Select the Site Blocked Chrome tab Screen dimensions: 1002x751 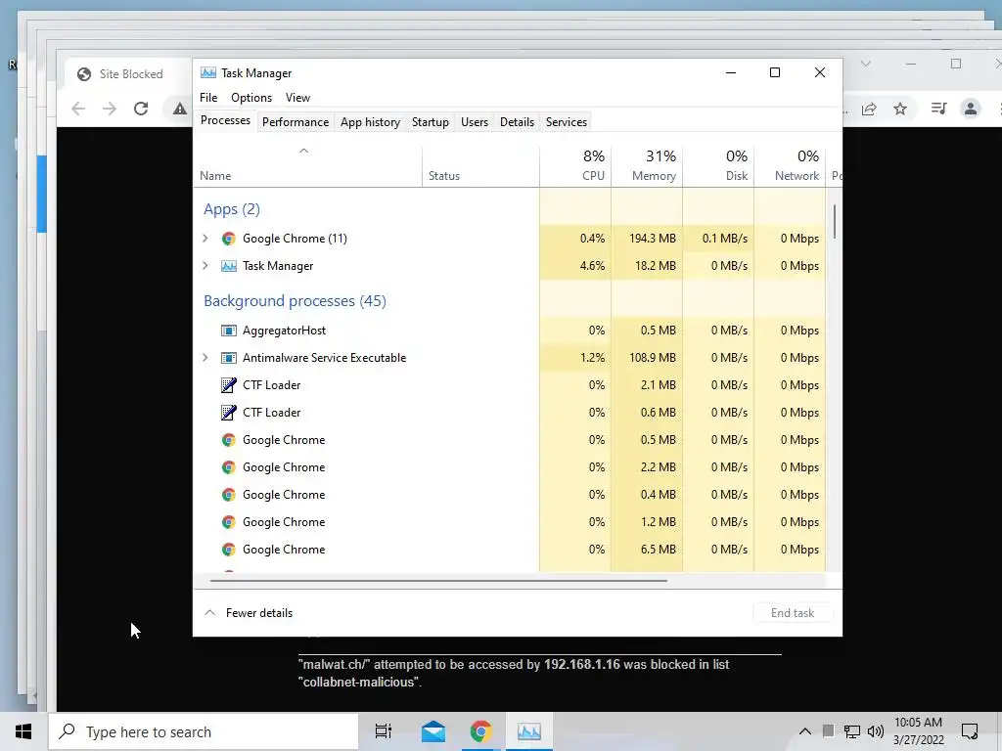tap(122, 74)
